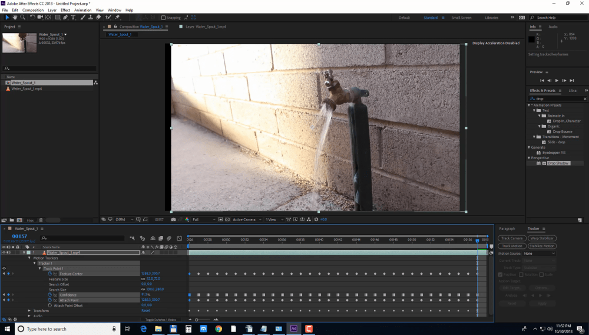Select the Clone Stamp tool
The image size is (589, 335).
point(91,17)
